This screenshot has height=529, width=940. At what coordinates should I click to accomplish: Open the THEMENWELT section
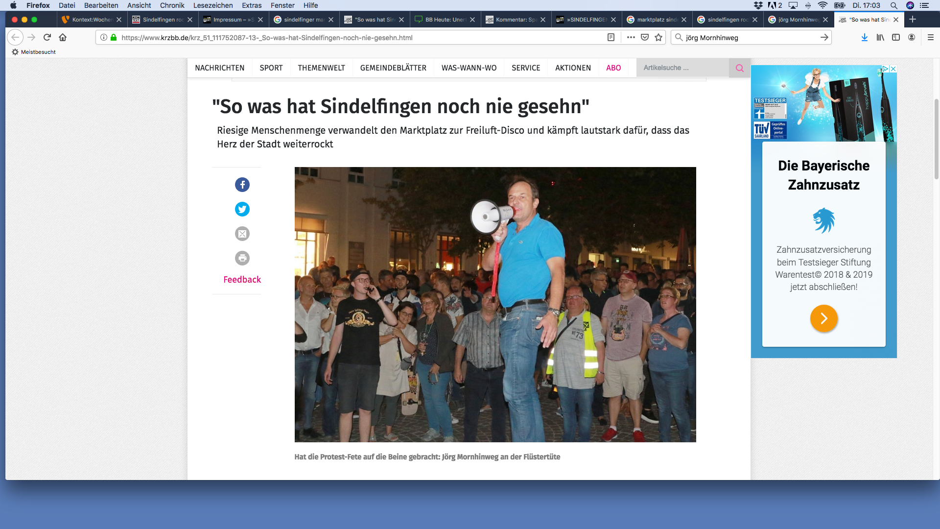(322, 68)
